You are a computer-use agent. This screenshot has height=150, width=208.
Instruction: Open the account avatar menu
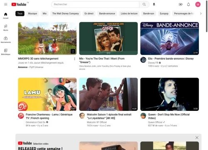tap(198, 5)
